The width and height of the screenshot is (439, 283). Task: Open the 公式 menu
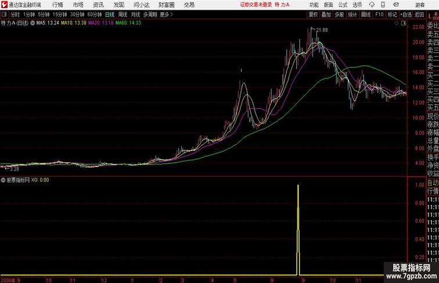343,5
